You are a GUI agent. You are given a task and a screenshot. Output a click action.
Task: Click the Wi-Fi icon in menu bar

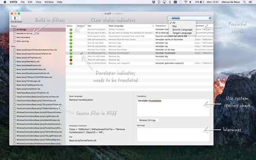point(186,2)
